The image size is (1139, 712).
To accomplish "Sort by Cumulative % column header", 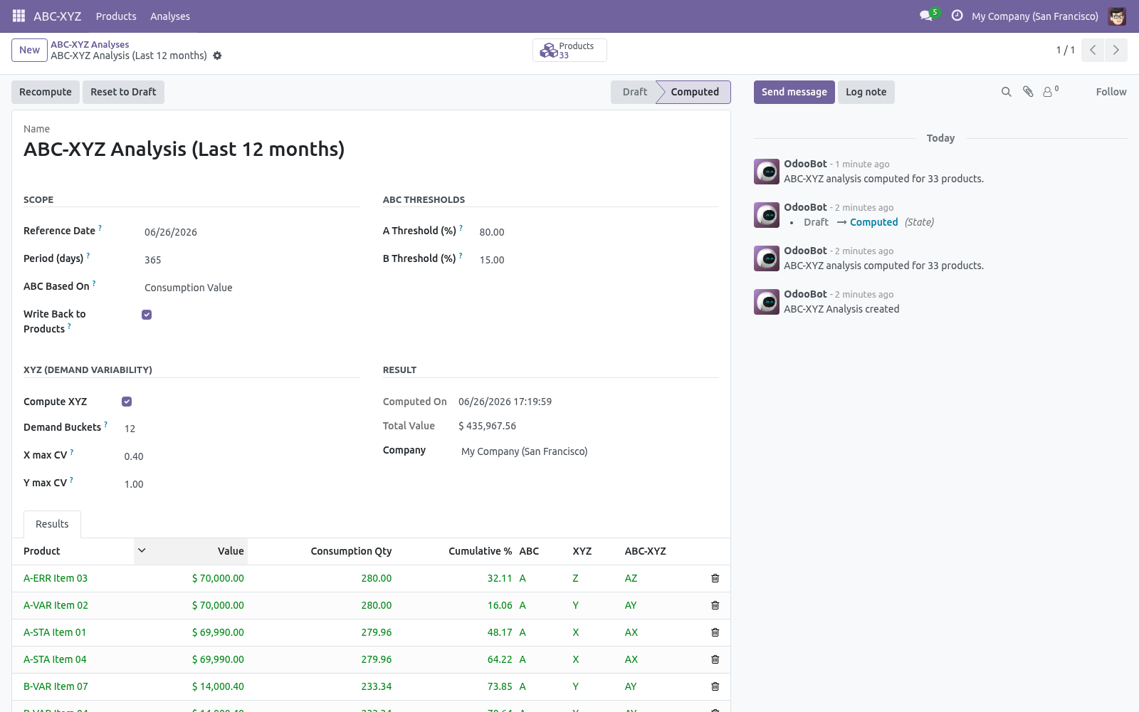I will pyautogui.click(x=480, y=551).
